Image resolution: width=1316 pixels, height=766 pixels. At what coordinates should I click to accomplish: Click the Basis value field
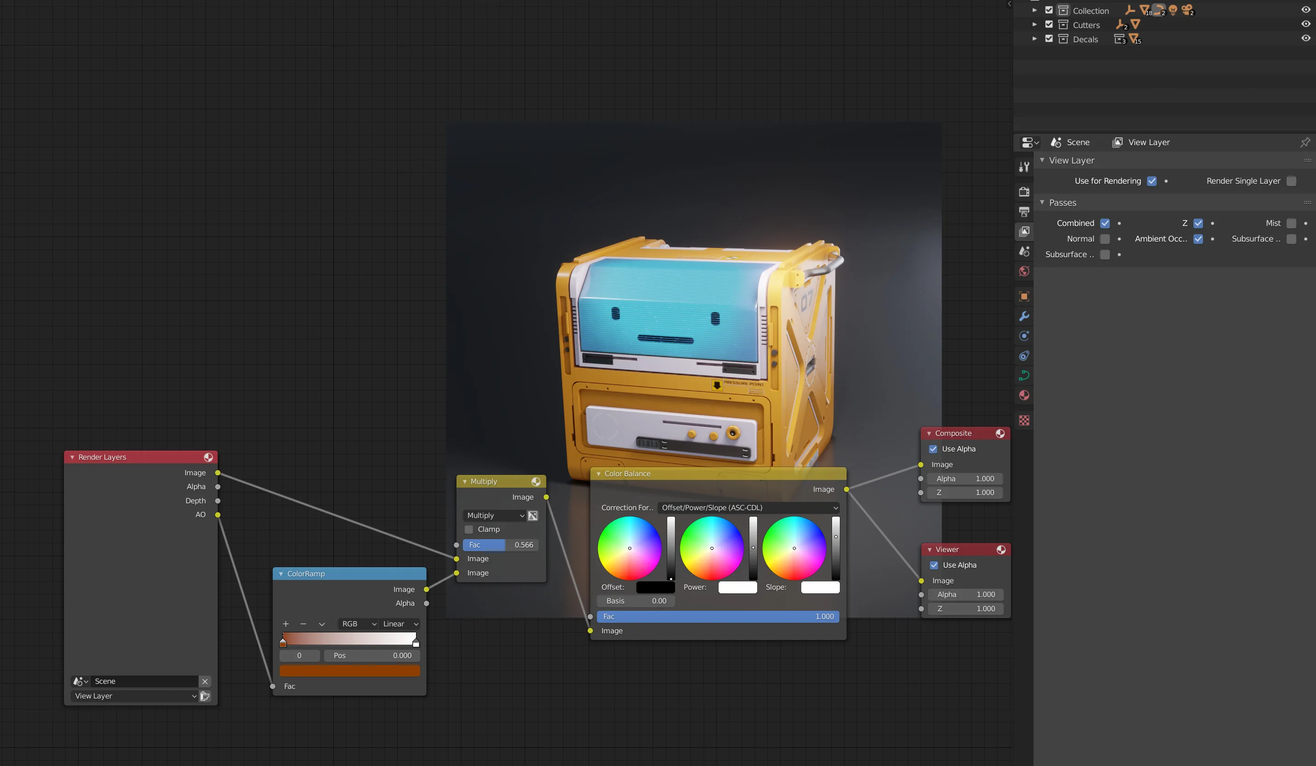tap(636, 601)
